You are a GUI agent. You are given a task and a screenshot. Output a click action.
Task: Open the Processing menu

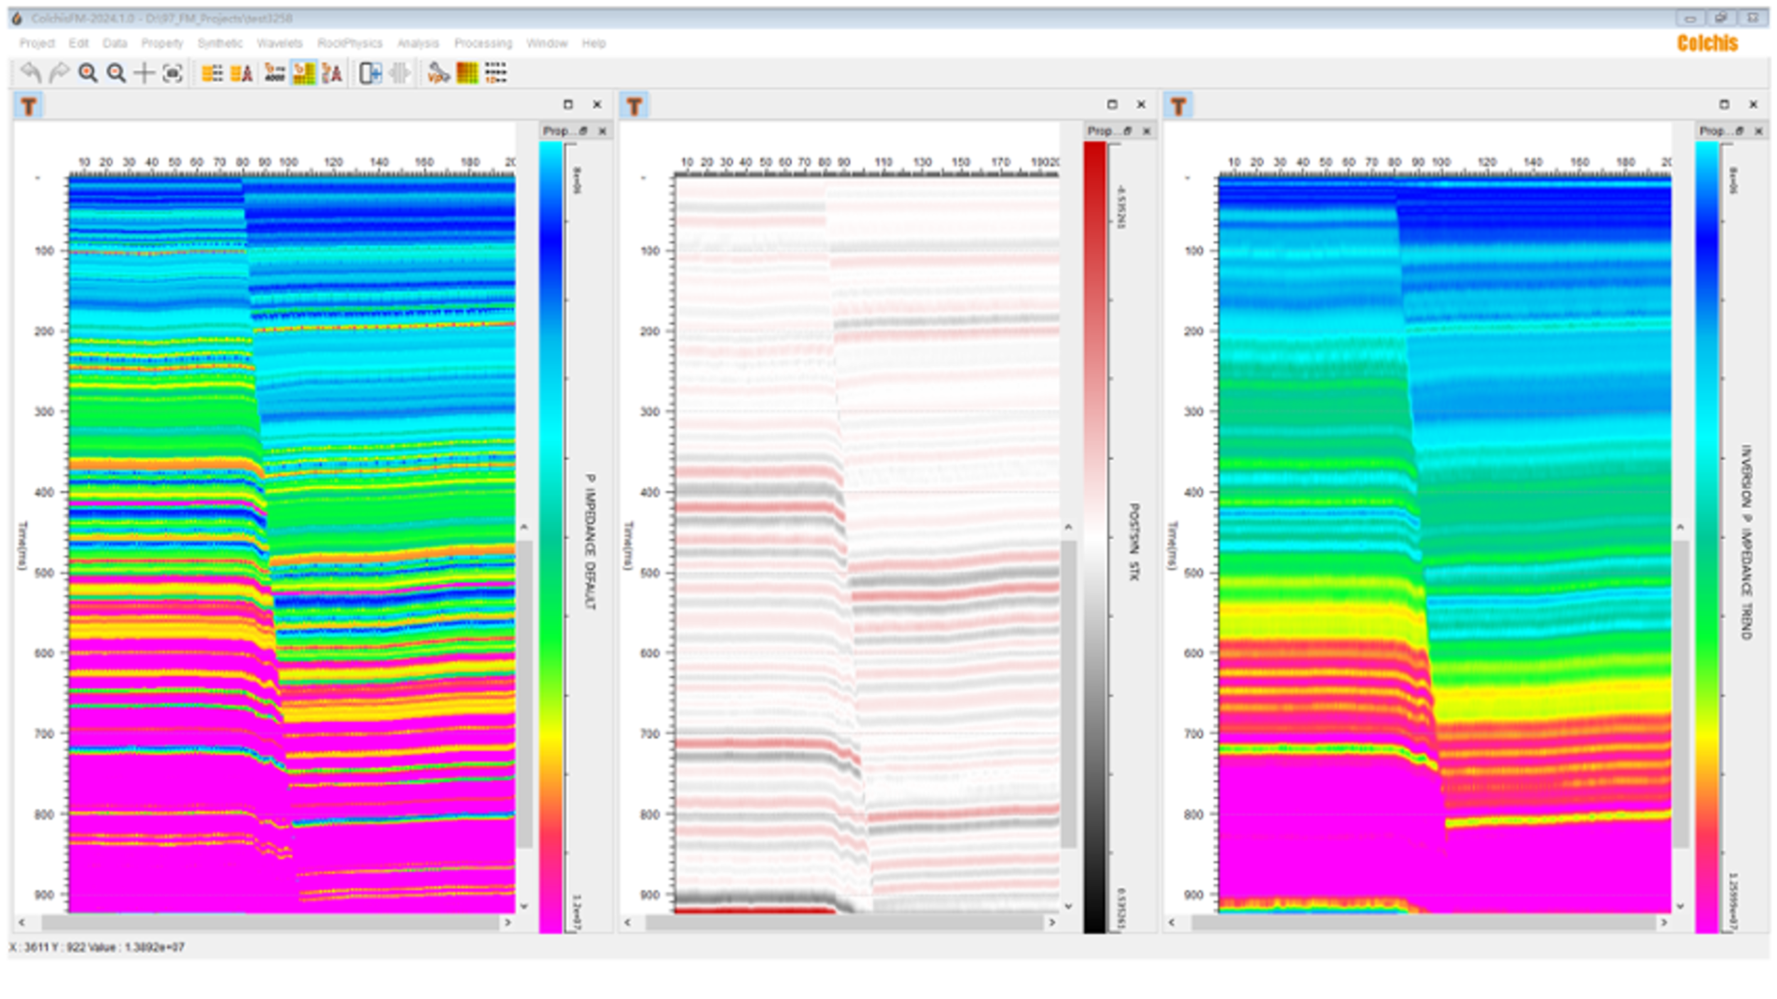(483, 43)
